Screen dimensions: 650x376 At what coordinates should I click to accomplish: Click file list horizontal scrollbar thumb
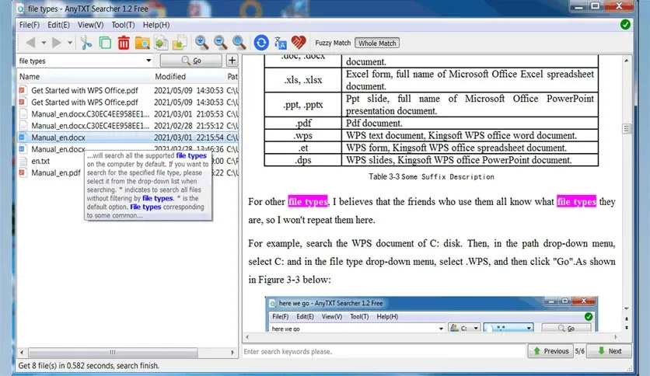pyautogui.click(x=113, y=353)
